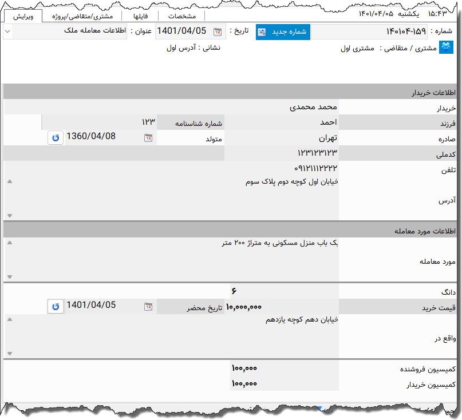The width and height of the screenshot is (462, 420).
Task: Open calendar icon for تاریخ محضر date
Action: (x=148, y=306)
